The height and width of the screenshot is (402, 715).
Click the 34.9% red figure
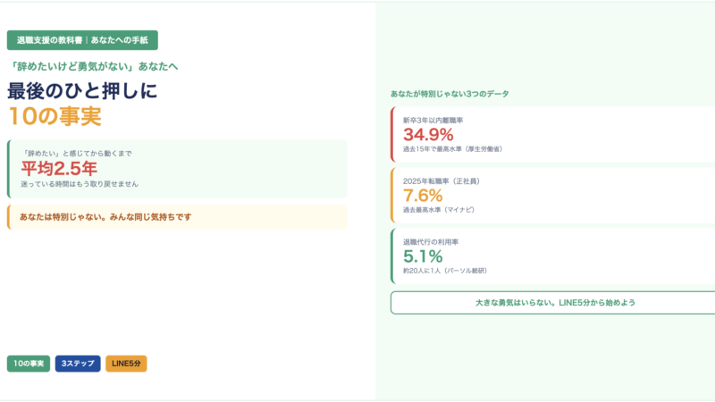pos(428,135)
